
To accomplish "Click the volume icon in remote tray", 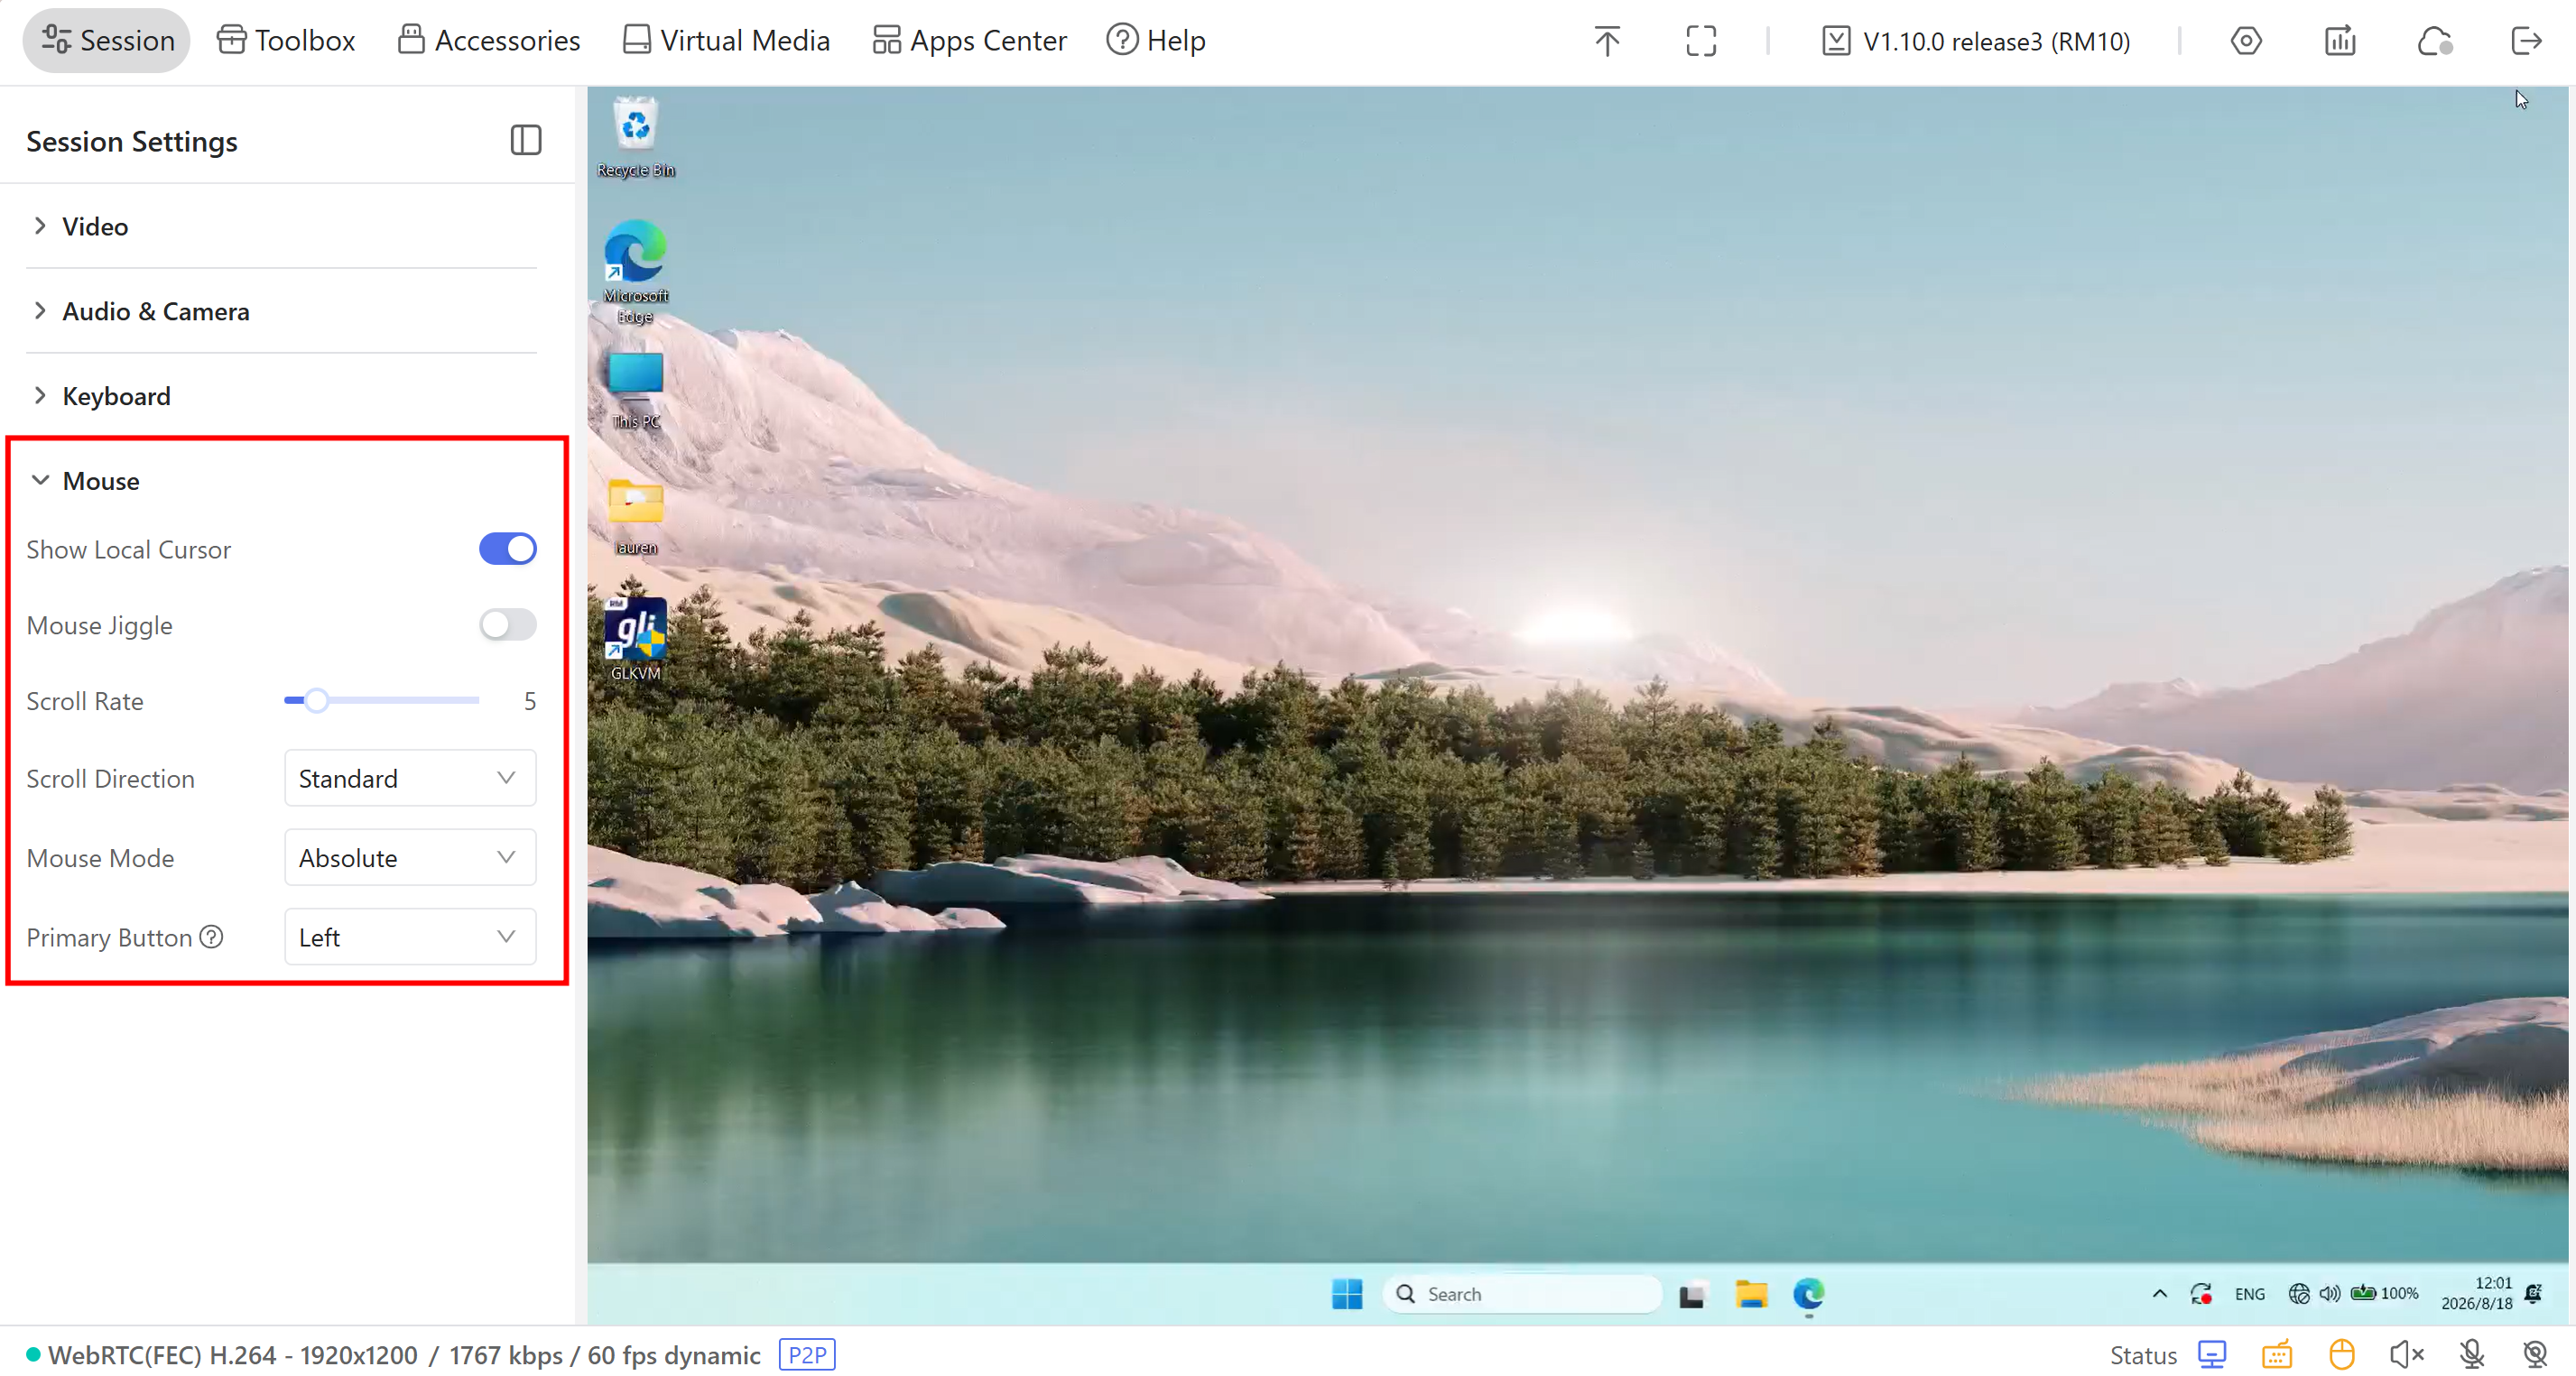I will click(x=2329, y=1294).
